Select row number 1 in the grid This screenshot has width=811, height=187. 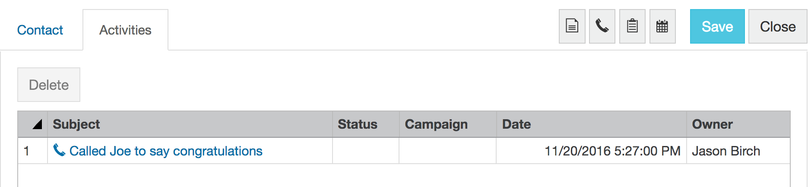27,151
